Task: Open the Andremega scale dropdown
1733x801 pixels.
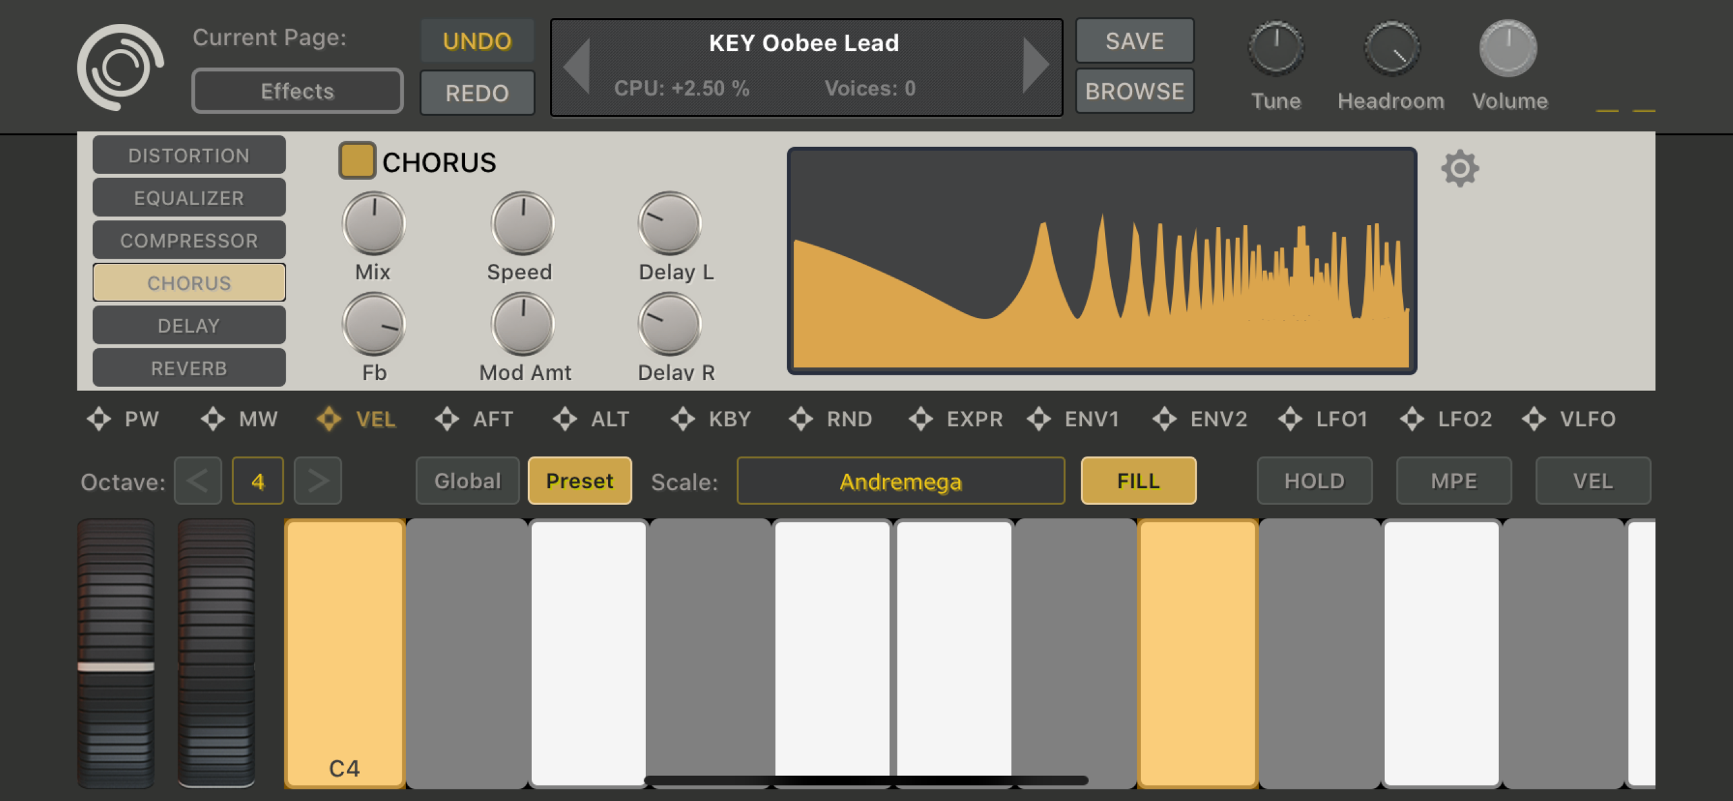Action: pos(900,480)
